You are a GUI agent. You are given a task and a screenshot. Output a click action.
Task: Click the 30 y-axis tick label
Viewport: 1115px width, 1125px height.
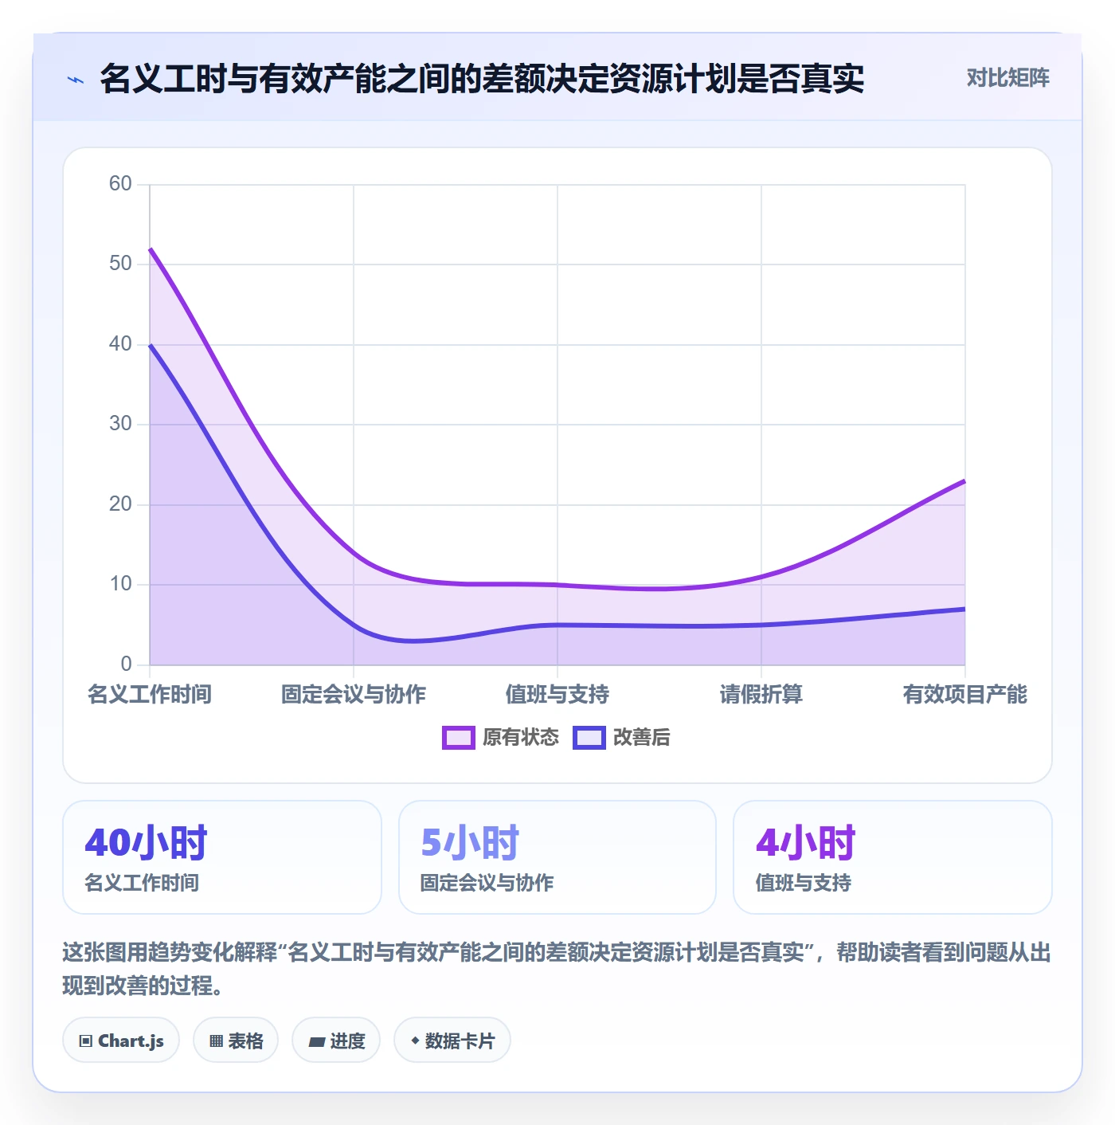pos(120,424)
